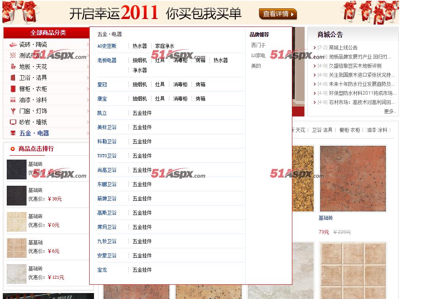Viewport: 422px width, 299px height.
Task: Open 宝龙 brand link
Action: (x=102, y=270)
